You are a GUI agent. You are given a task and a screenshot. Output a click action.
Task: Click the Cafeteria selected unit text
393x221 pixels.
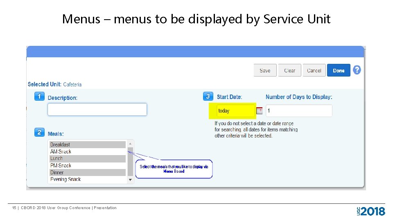pos(72,84)
